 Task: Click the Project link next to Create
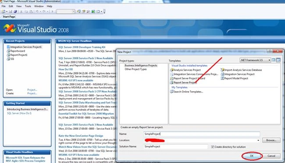point(32,93)
